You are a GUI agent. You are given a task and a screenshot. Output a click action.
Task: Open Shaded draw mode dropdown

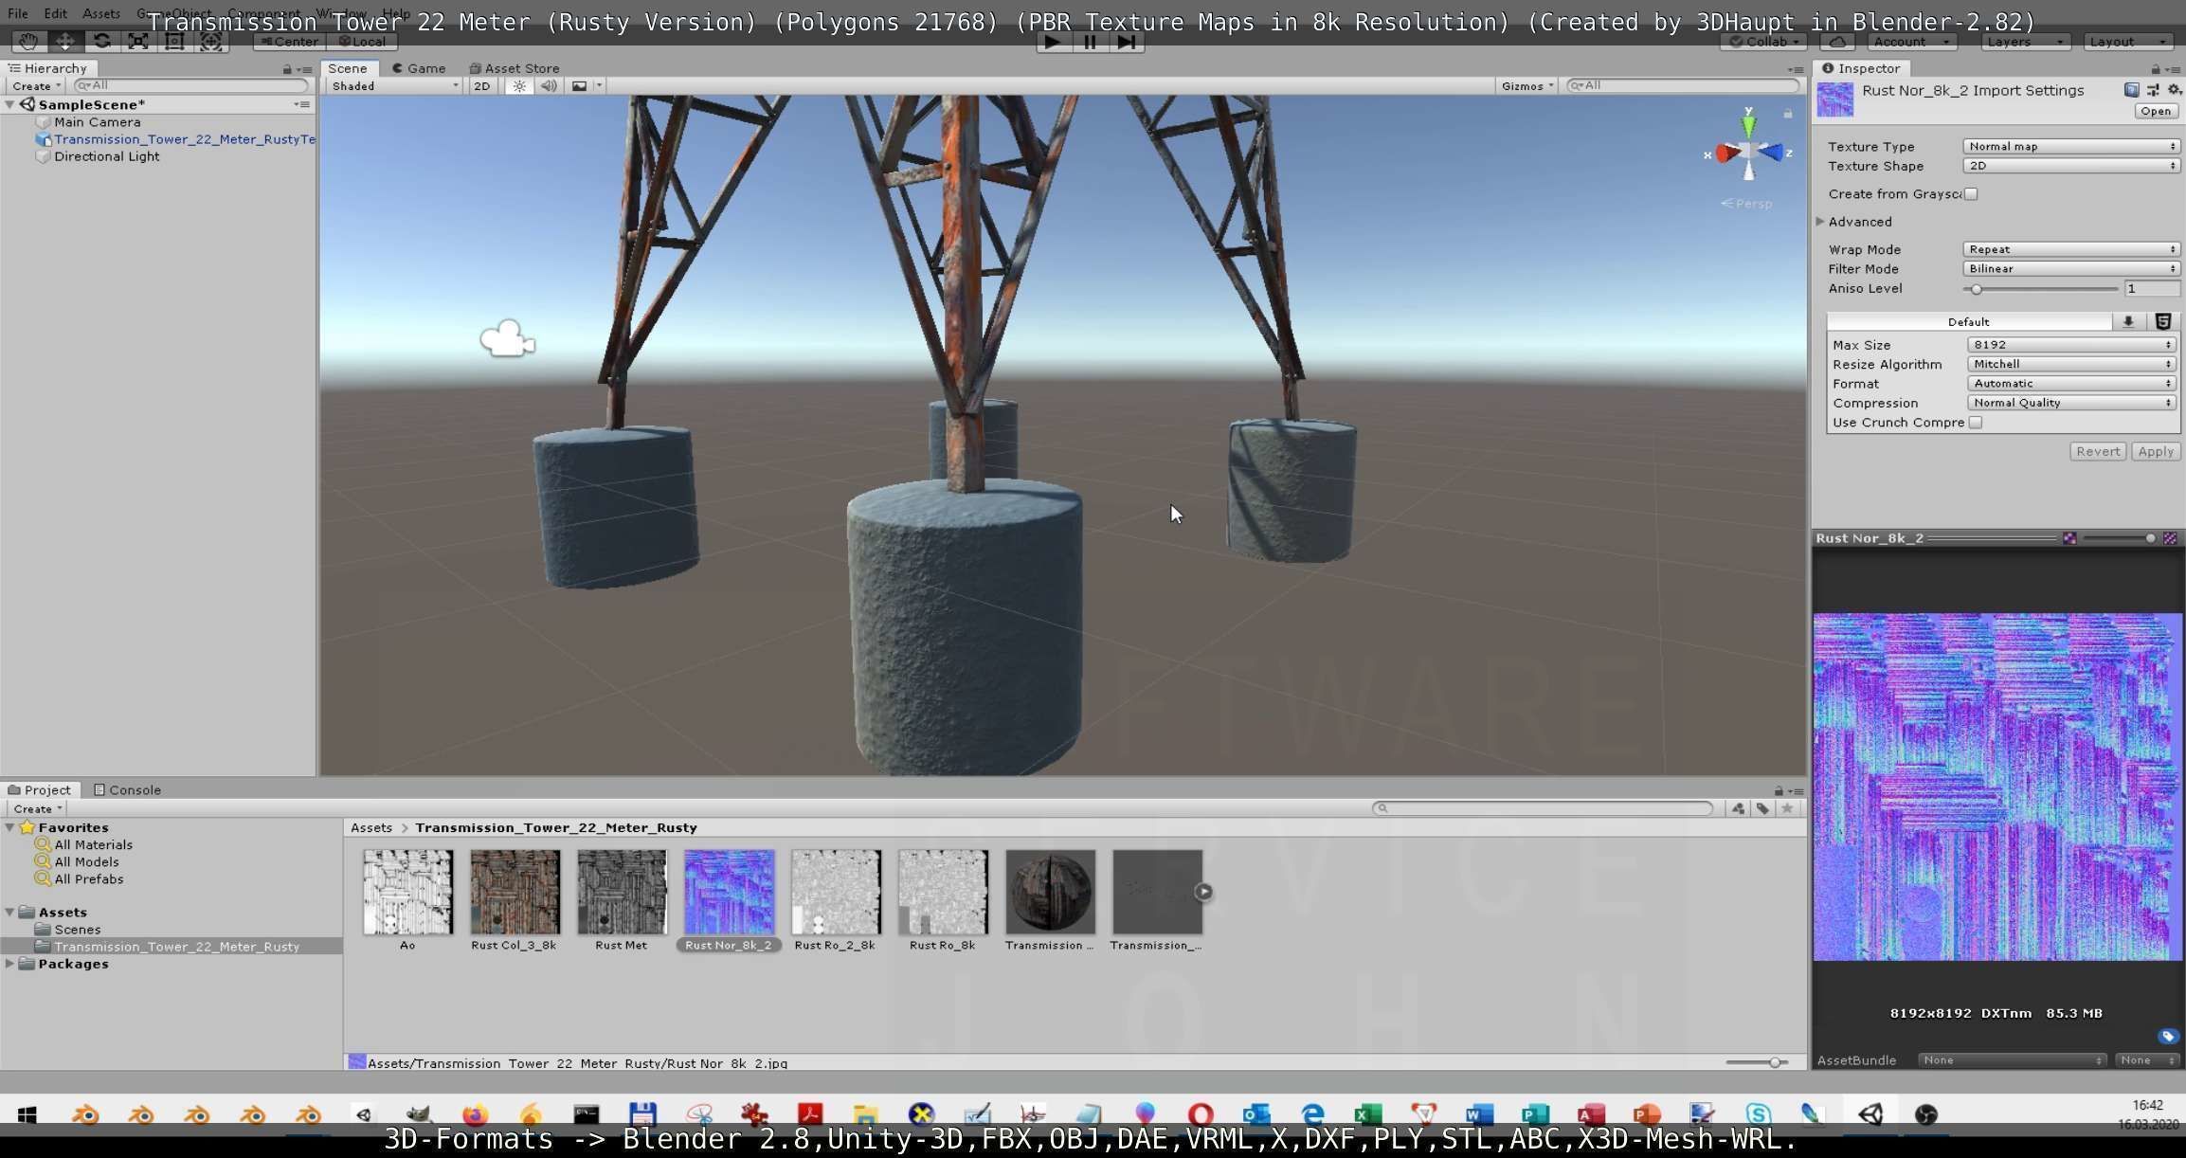394,86
